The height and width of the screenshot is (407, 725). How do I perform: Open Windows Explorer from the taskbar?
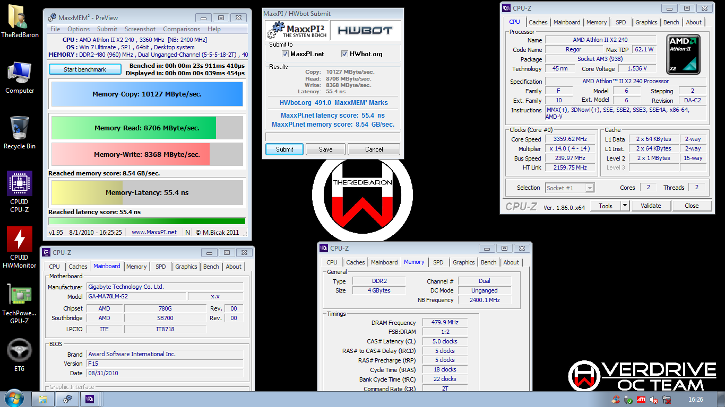(x=43, y=399)
